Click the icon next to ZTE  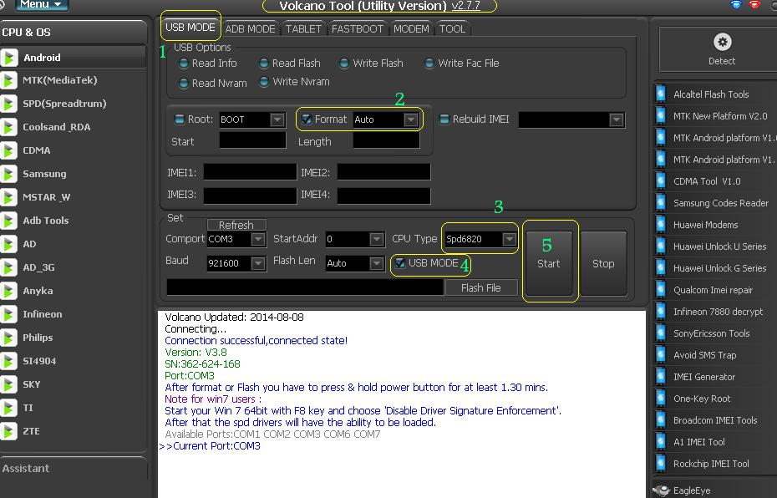tap(9, 431)
